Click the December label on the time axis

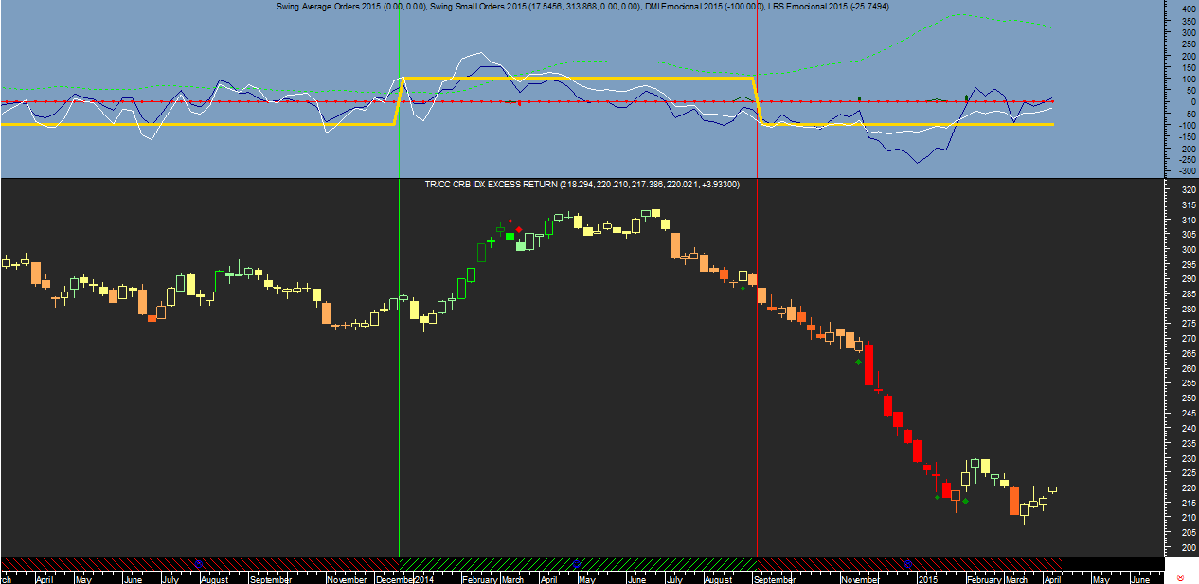click(394, 578)
